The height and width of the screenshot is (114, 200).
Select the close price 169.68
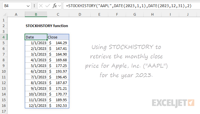tap(58, 60)
